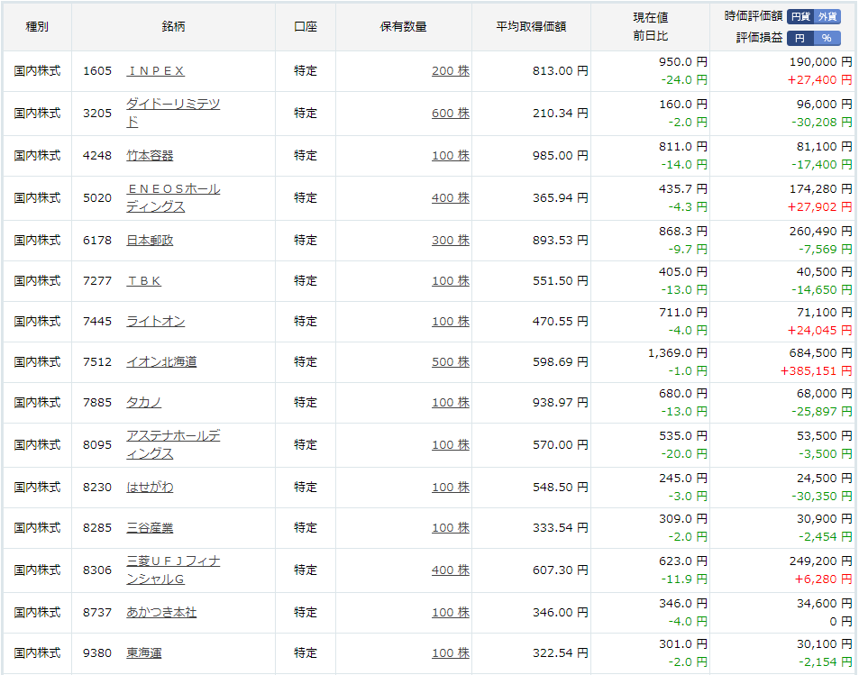
Task: Select day change -11.9 円
Action: click(684, 579)
